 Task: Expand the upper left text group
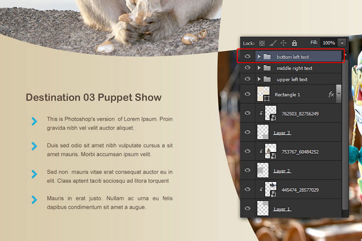click(x=259, y=79)
